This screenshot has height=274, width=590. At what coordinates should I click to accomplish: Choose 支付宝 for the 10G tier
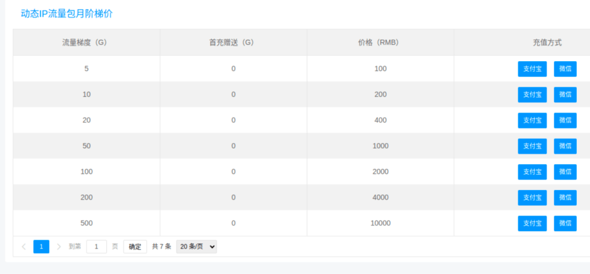pos(532,95)
